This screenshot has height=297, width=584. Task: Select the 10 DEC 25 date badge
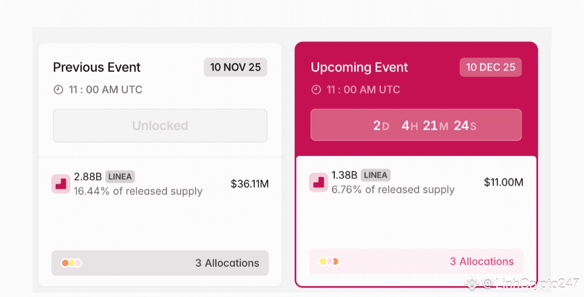pyautogui.click(x=490, y=67)
